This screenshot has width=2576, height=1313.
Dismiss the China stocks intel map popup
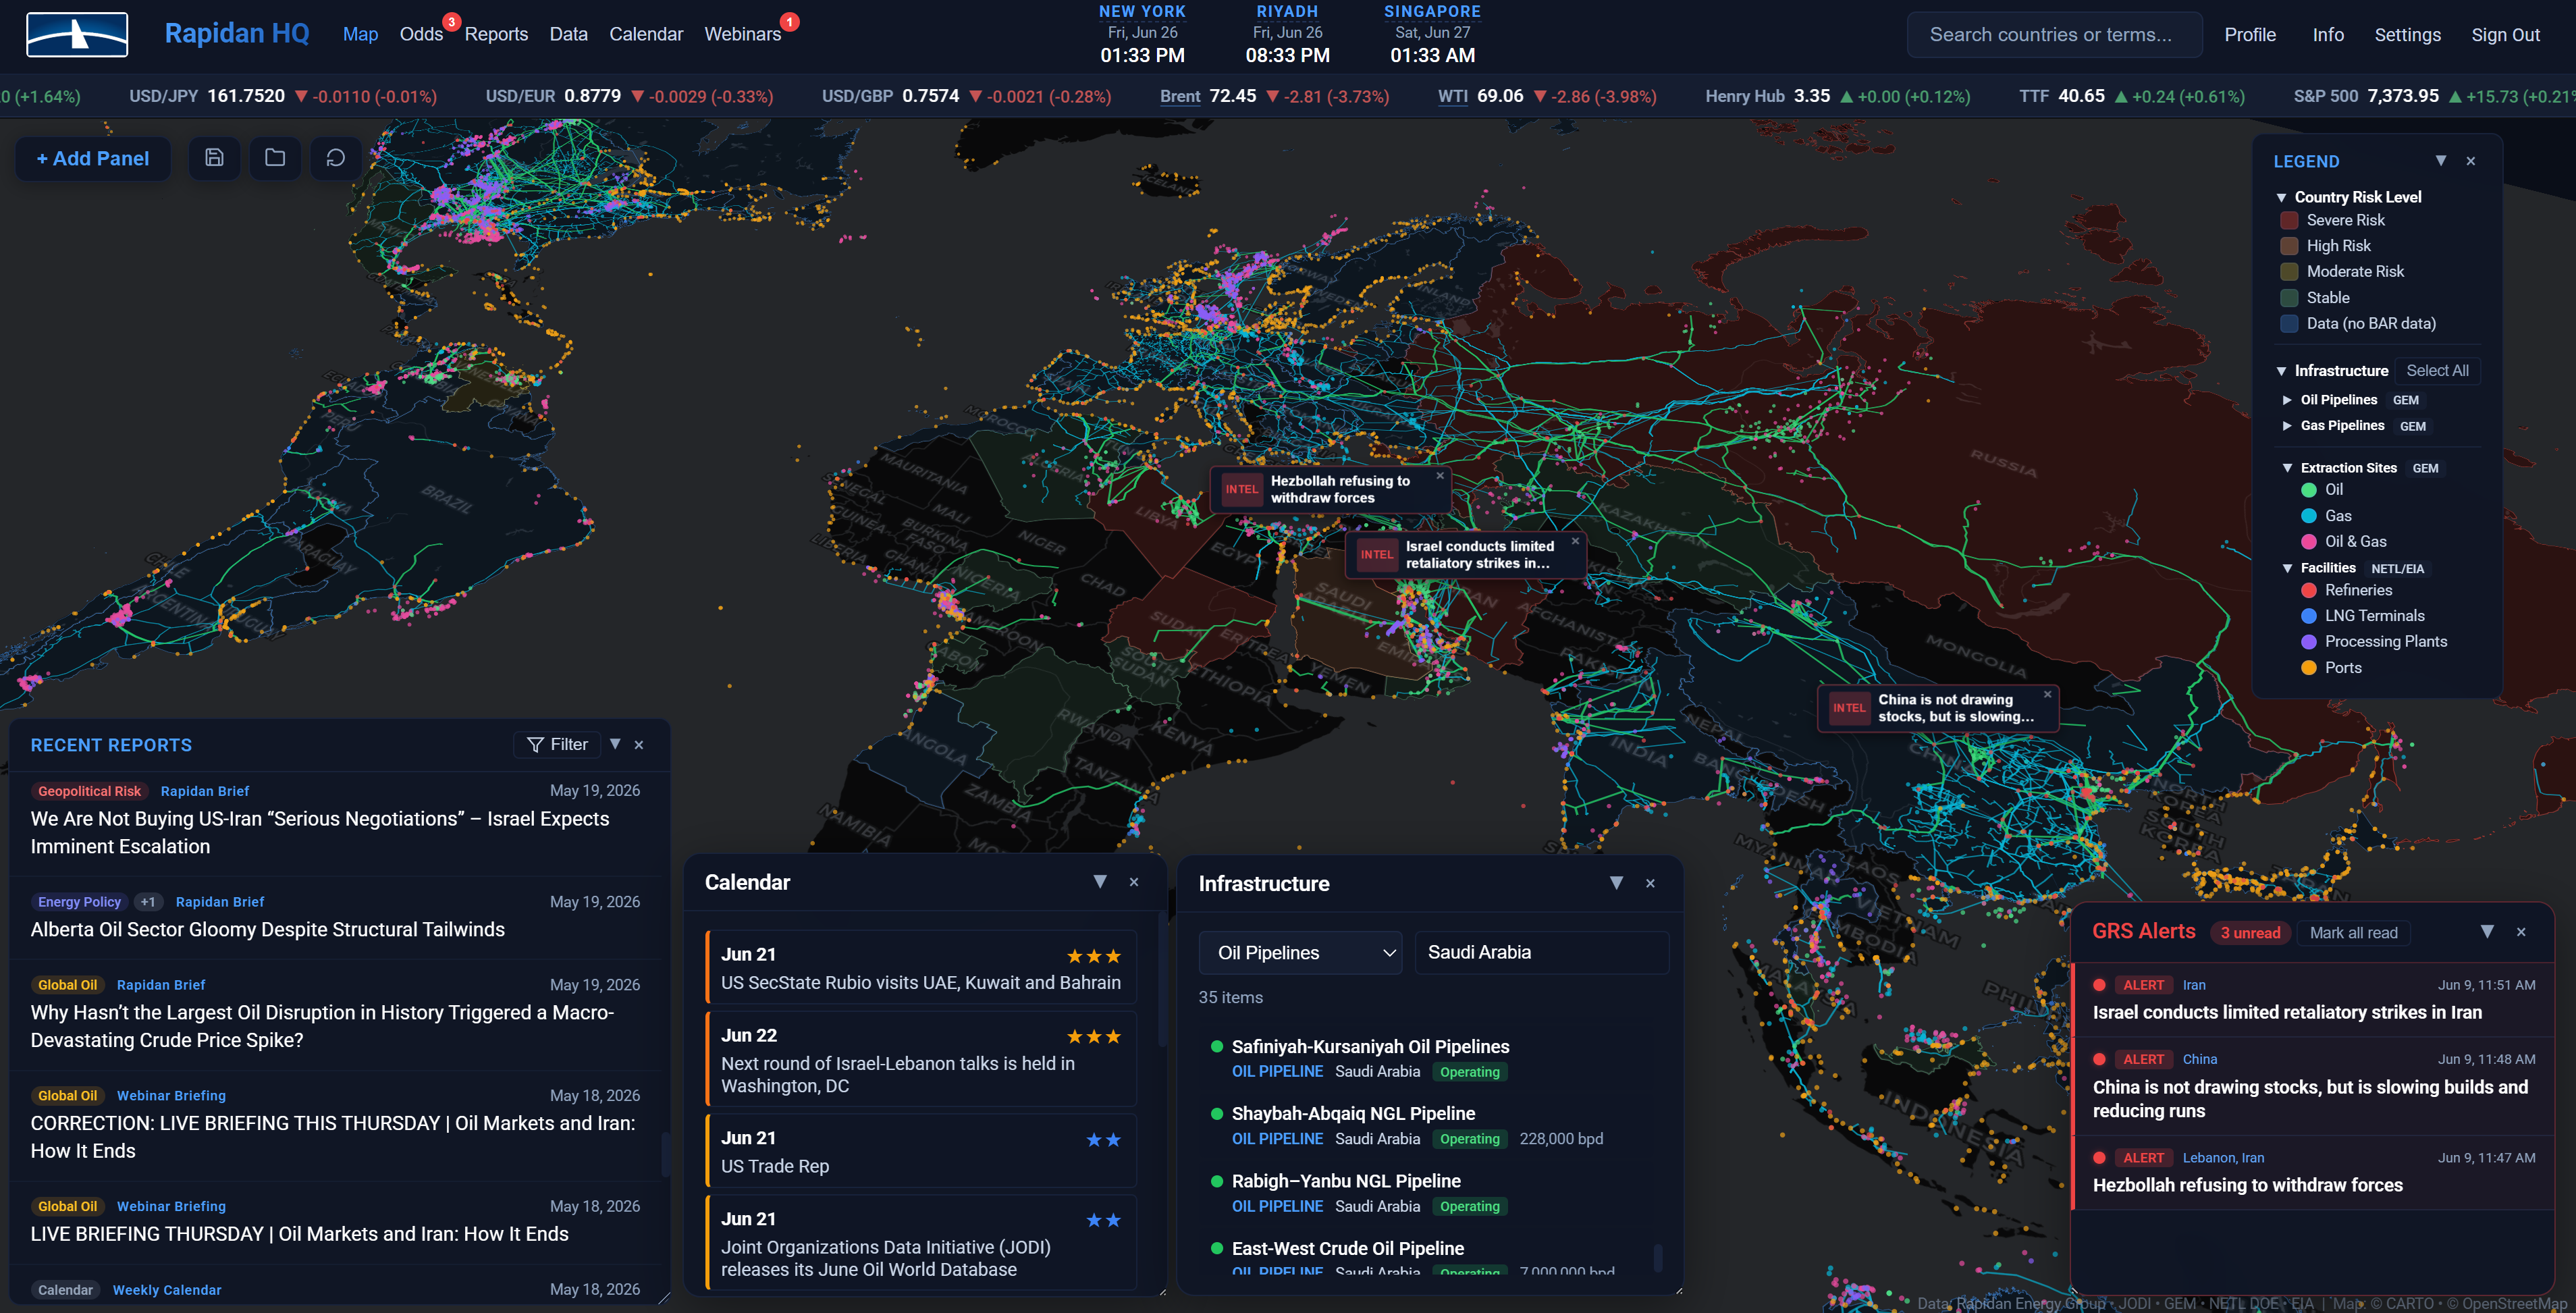[2047, 695]
